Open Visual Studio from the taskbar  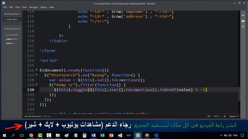[x=120, y=136]
